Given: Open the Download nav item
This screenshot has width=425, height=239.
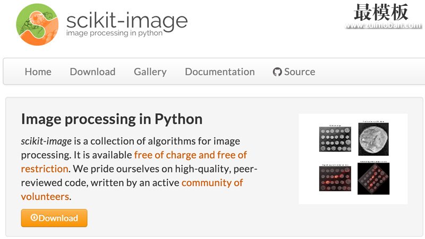Looking at the screenshot, I should (x=92, y=72).
